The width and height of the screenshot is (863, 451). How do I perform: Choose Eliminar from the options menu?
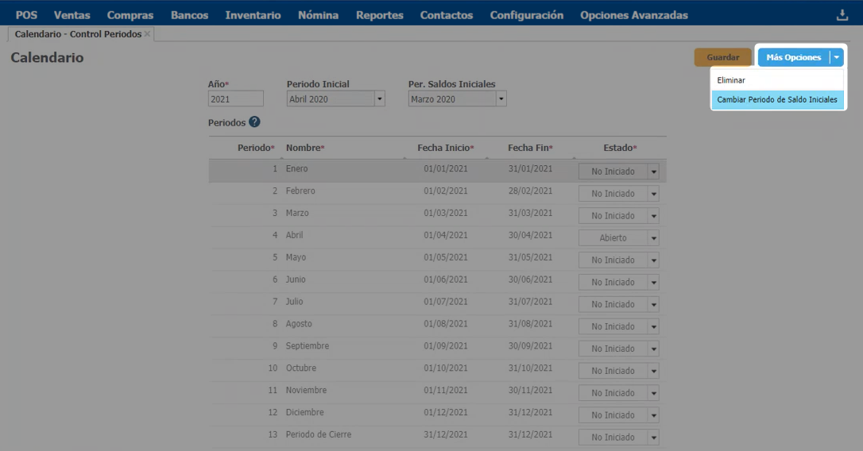[x=731, y=80]
